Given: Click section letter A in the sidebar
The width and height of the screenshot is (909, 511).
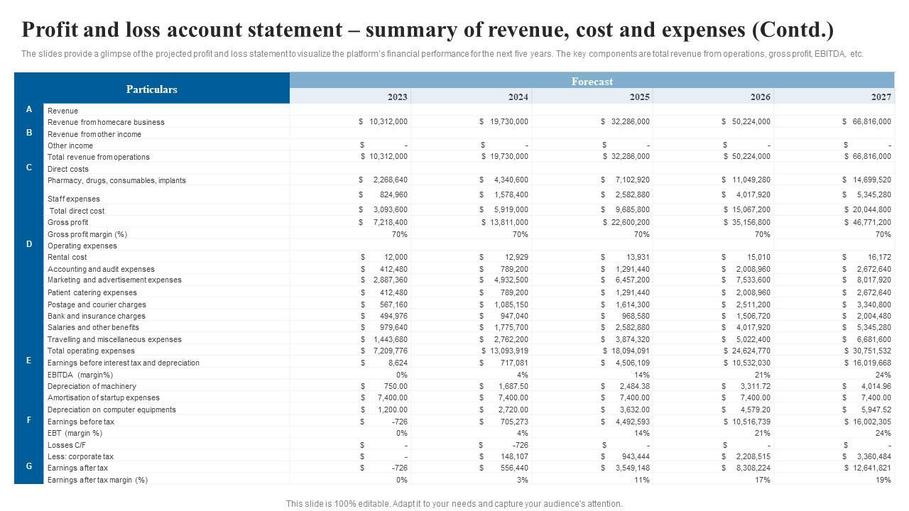Looking at the screenshot, I should pyautogui.click(x=29, y=109).
